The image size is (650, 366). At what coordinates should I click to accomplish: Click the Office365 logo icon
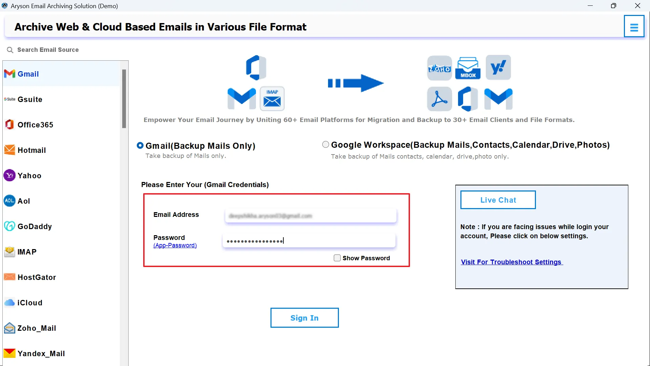(x=9, y=124)
